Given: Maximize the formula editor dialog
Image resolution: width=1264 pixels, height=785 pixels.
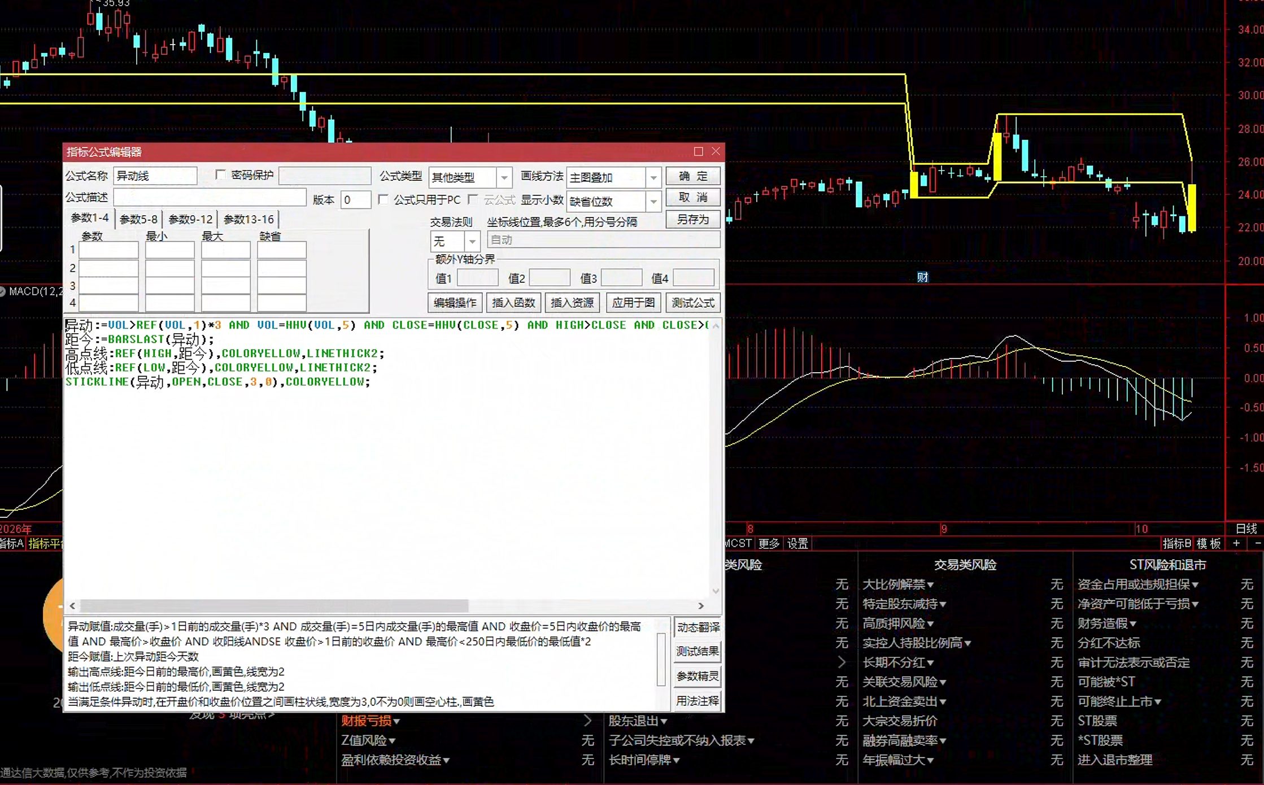Looking at the screenshot, I should pos(698,151).
